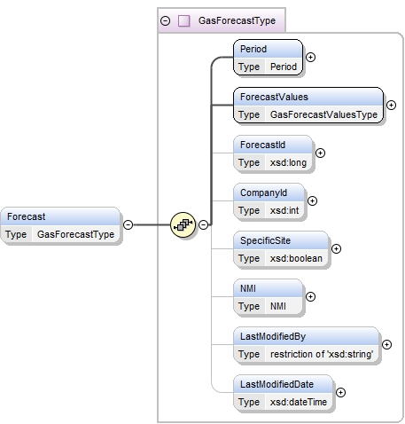The height and width of the screenshot is (424, 405).
Task: Click the GasForecastValuesType type label
Action: (x=323, y=114)
